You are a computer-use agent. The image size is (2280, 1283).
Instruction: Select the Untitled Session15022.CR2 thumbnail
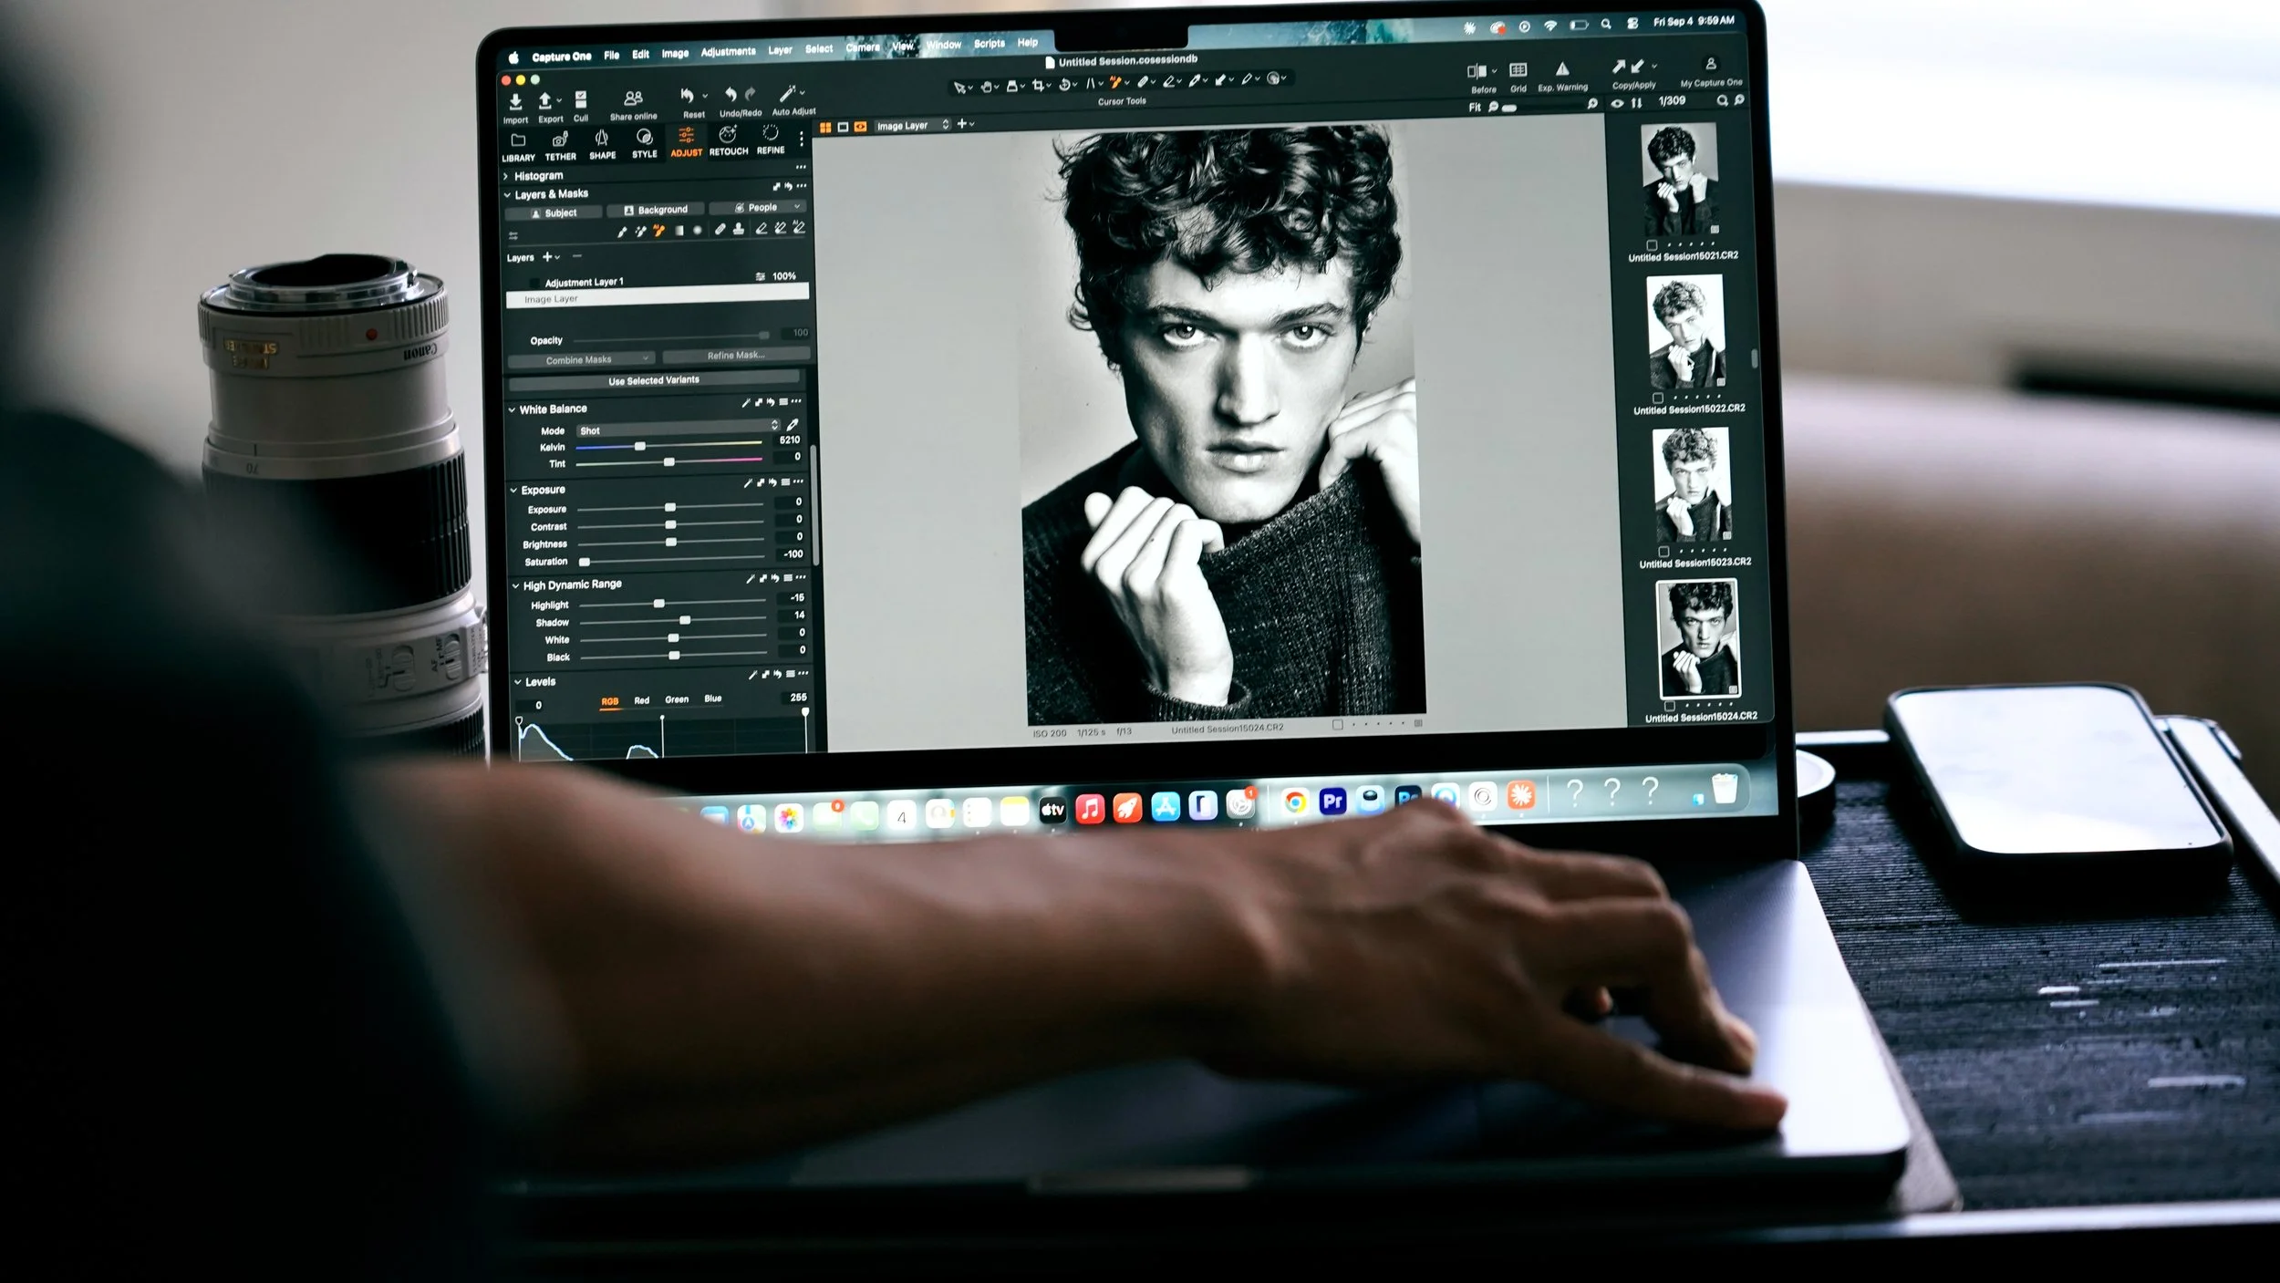(1685, 332)
